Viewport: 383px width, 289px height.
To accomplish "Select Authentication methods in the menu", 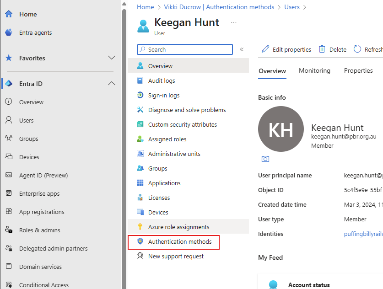I will coord(179,241).
